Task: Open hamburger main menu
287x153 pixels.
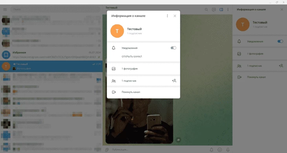Action: (5, 9)
